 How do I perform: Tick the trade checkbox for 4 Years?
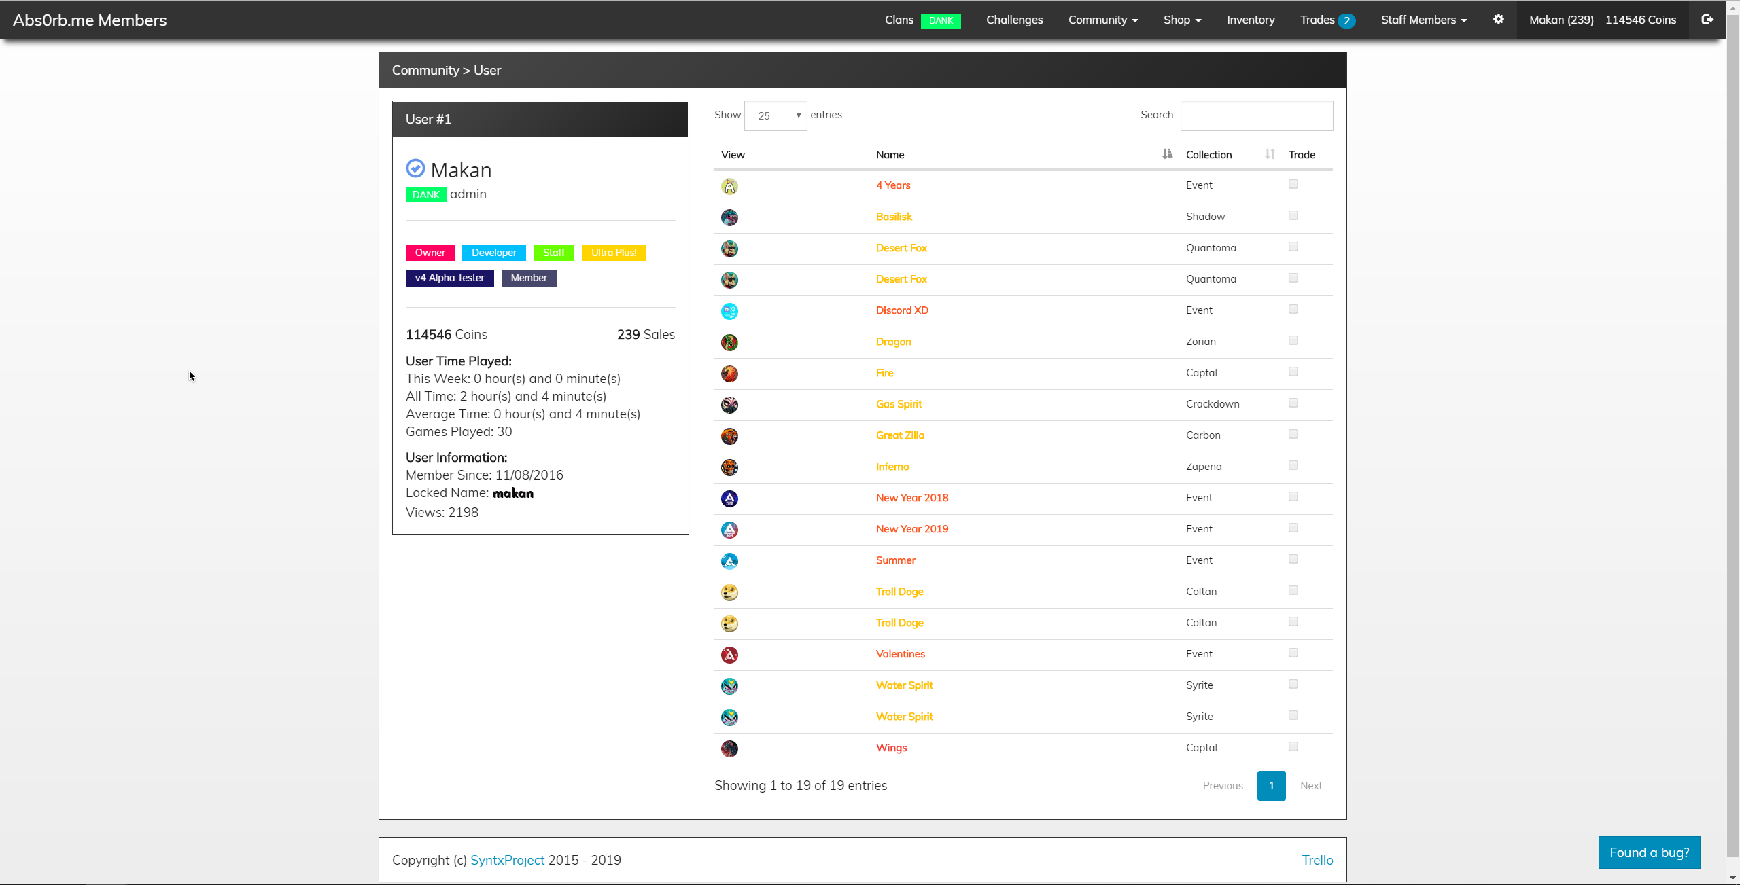(x=1293, y=184)
